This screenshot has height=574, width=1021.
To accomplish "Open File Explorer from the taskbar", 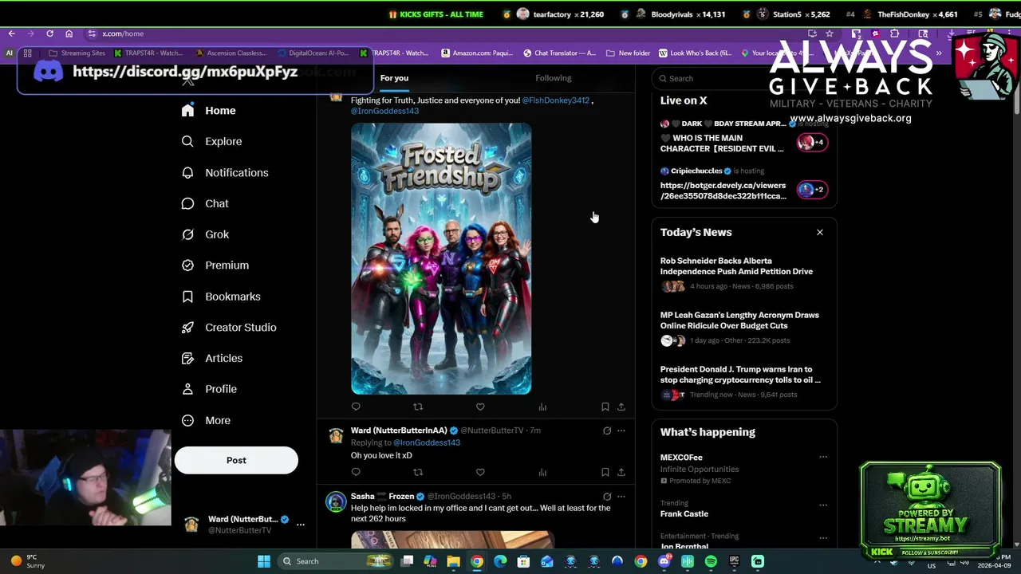I will click(x=453, y=561).
